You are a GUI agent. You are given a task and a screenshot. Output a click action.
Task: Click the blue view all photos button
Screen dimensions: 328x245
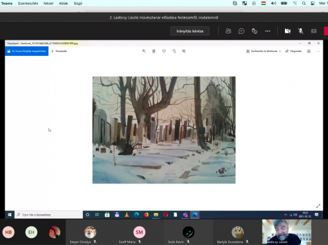pyautogui.click(x=27, y=51)
